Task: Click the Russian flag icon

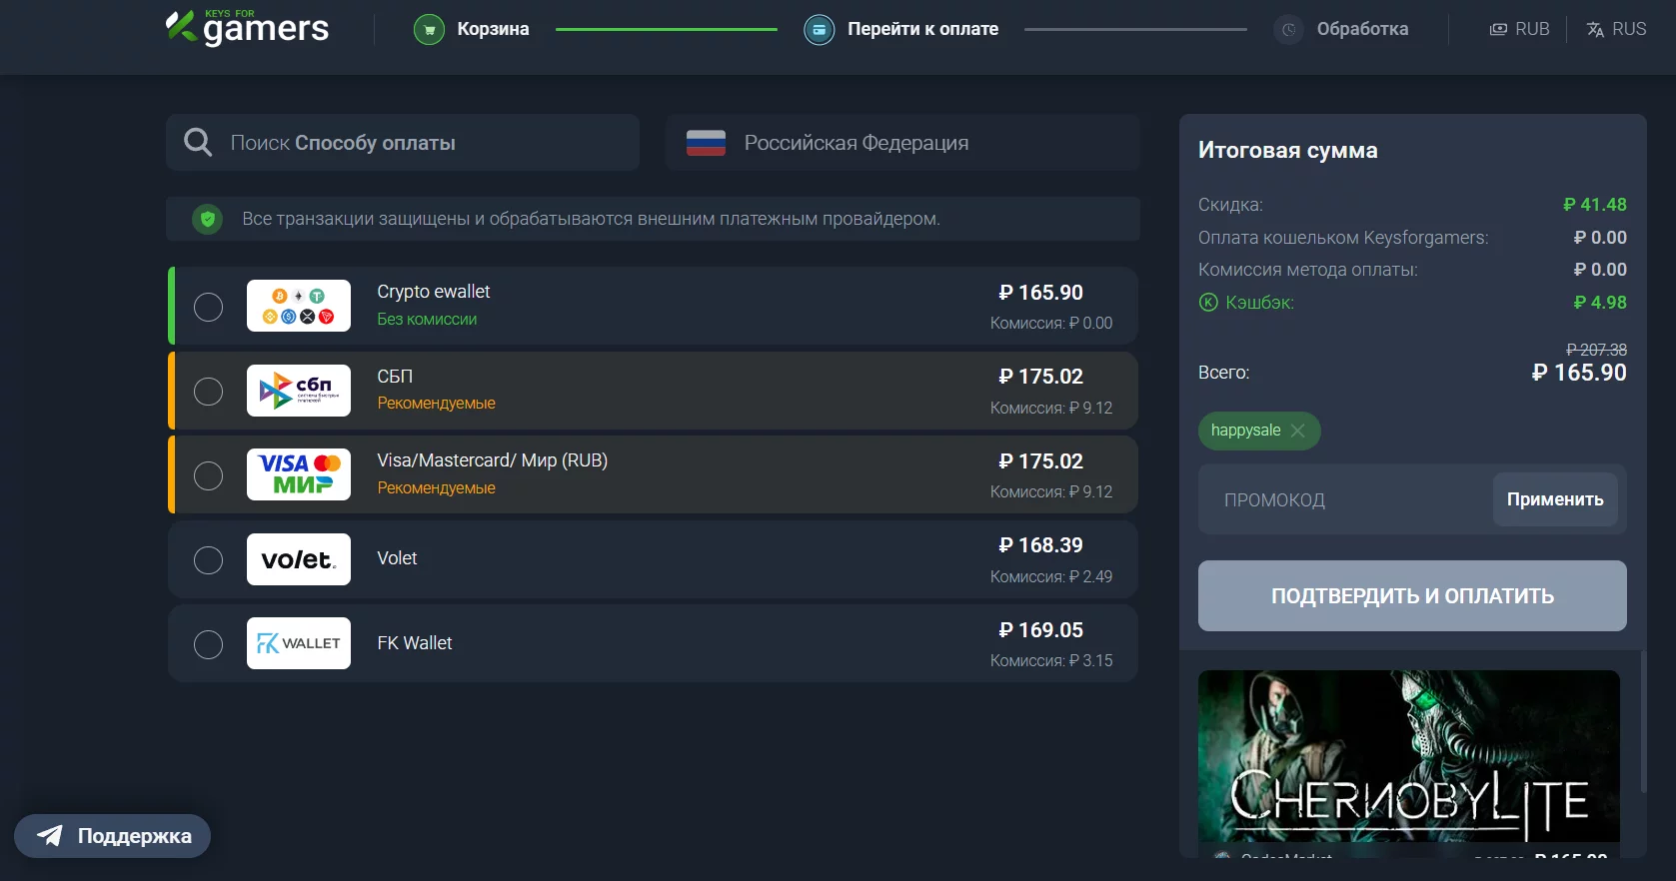Action: pyautogui.click(x=706, y=143)
